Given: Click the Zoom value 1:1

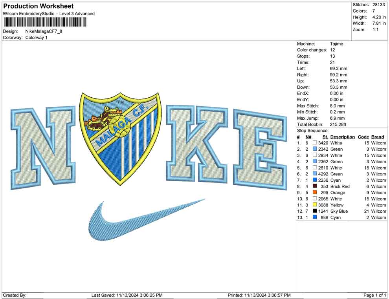Looking at the screenshot, I should [375, 29].
